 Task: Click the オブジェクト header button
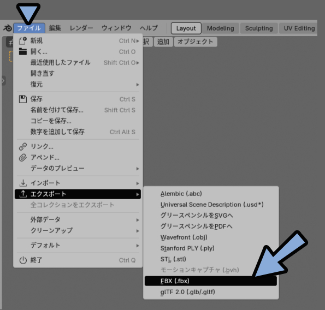tap(196, 42)
